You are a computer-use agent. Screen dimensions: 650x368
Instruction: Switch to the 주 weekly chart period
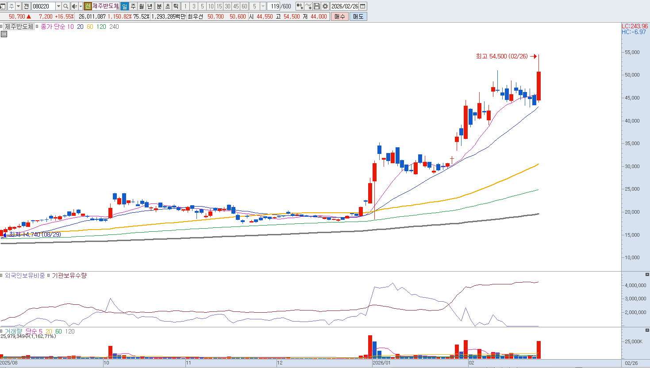[133, 6]
